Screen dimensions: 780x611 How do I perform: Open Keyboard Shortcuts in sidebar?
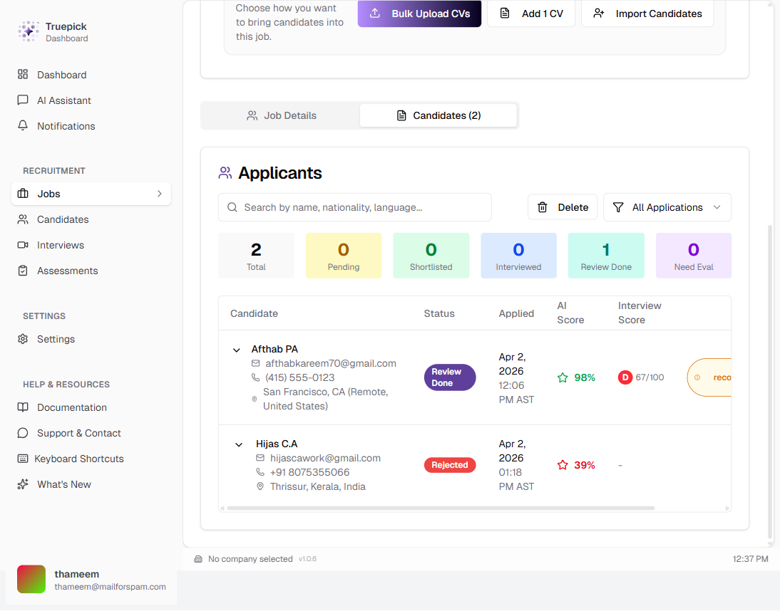[x=78, y=459]
